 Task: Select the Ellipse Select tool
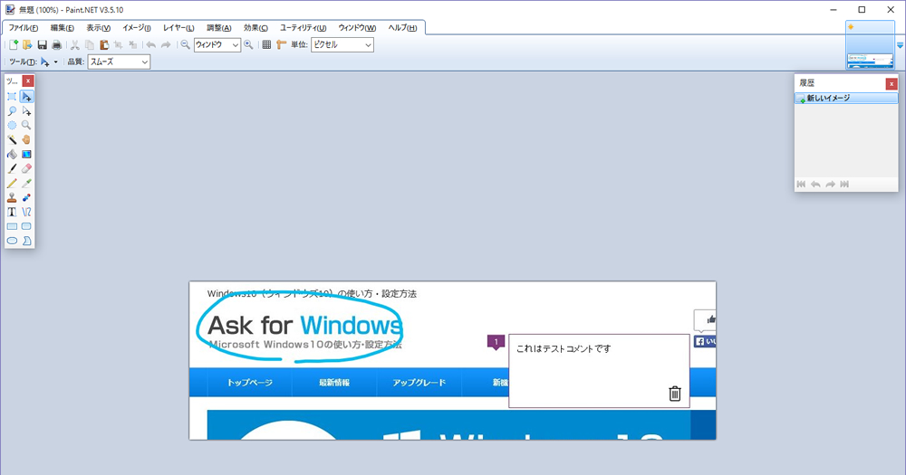12,125
